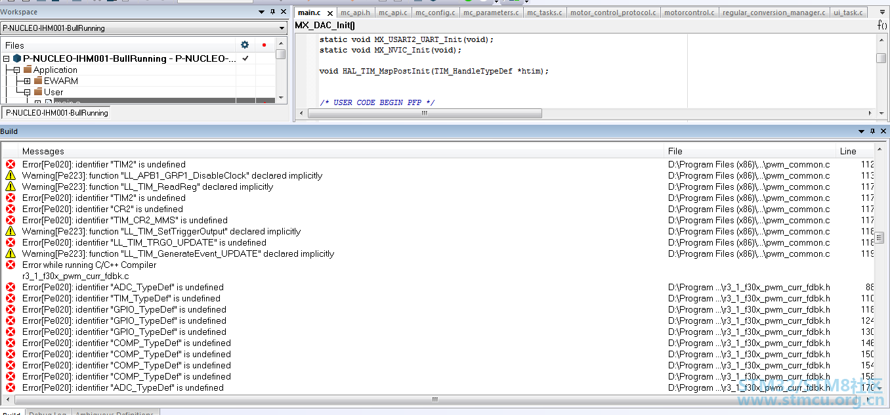Click the editor horizontal scrollbar right arrow
890x415 pixels.
[872, 113]
